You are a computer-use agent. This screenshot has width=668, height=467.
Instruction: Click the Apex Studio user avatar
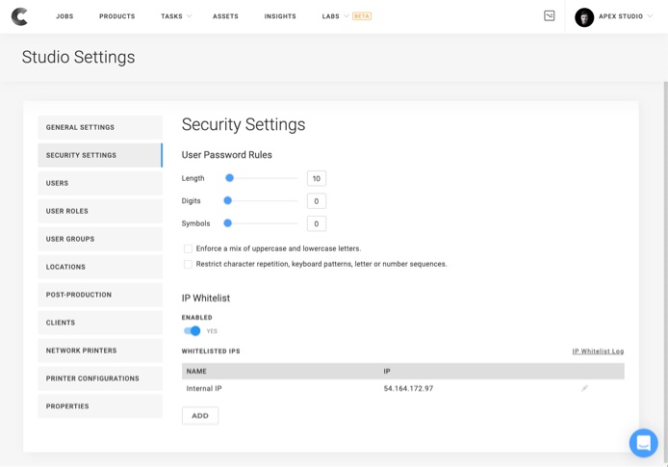click(x=584, y=16)
